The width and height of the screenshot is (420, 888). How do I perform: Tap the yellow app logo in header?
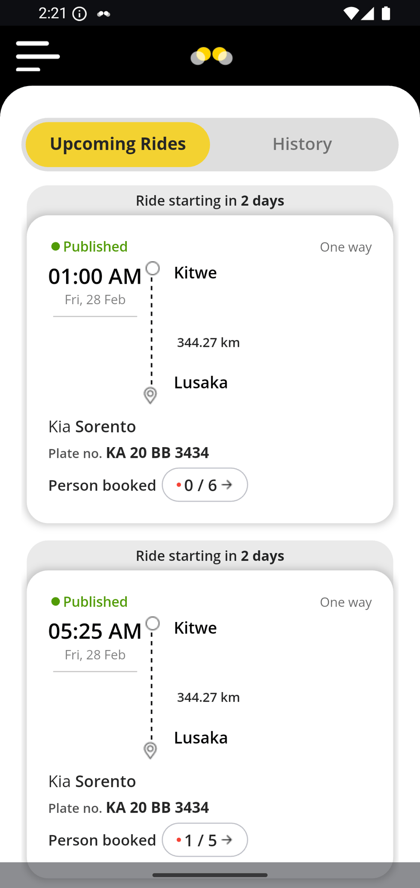click(x=212, y=56)
